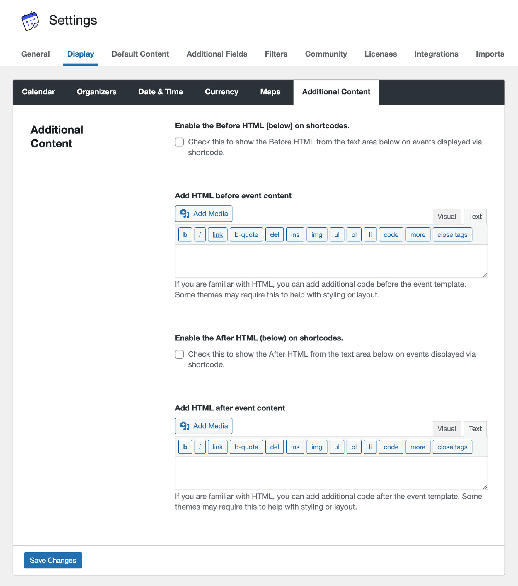This screenshot has width=518, height=586.
Task: Insert a code tag in the after-content editor
Action: (x=391, y=447)
